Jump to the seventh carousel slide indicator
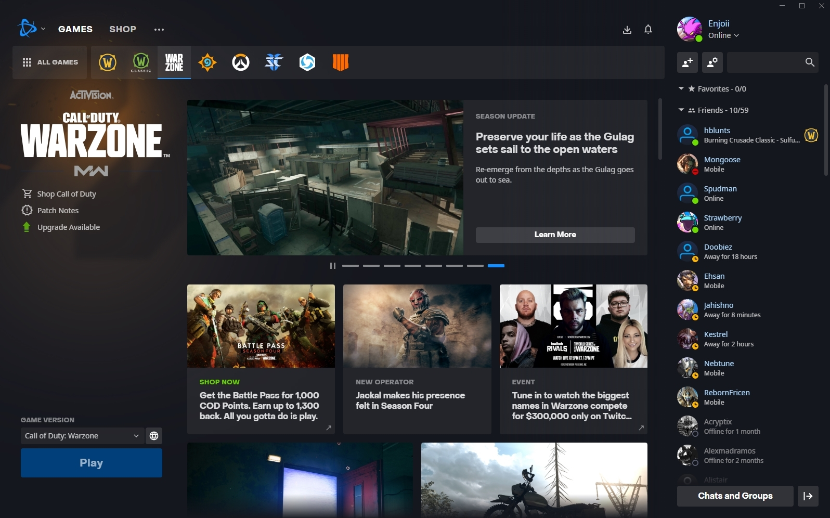The width and height of the screenshot is (830, 518). [x=475, y=266]
